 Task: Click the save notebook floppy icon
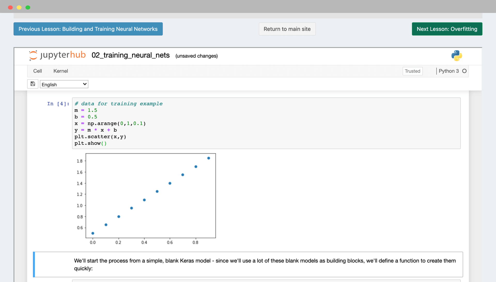tap(33, 84)
